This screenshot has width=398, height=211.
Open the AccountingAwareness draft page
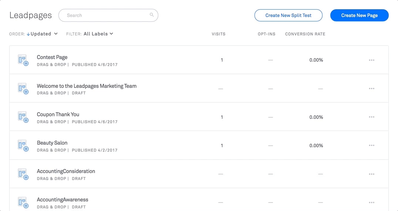coord(63,200)
